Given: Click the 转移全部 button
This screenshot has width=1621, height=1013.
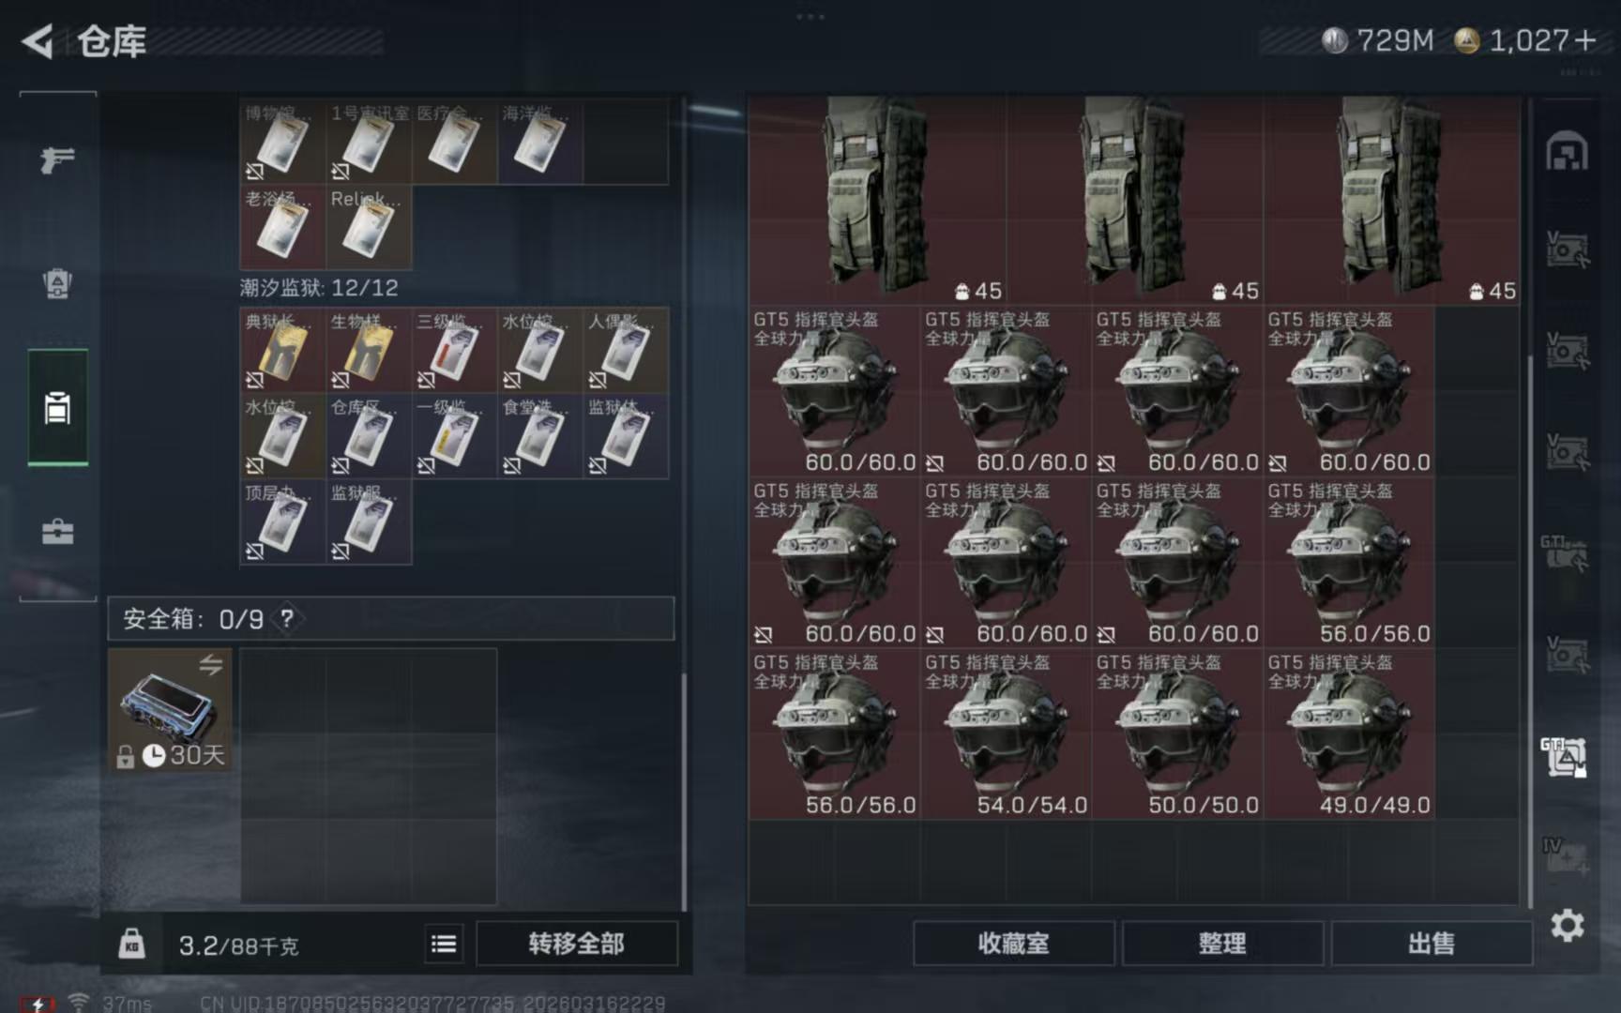Looking at the screenshot, I should 576,944.
